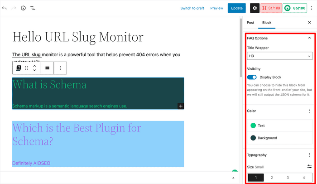Click the Update button

(236, 8)
